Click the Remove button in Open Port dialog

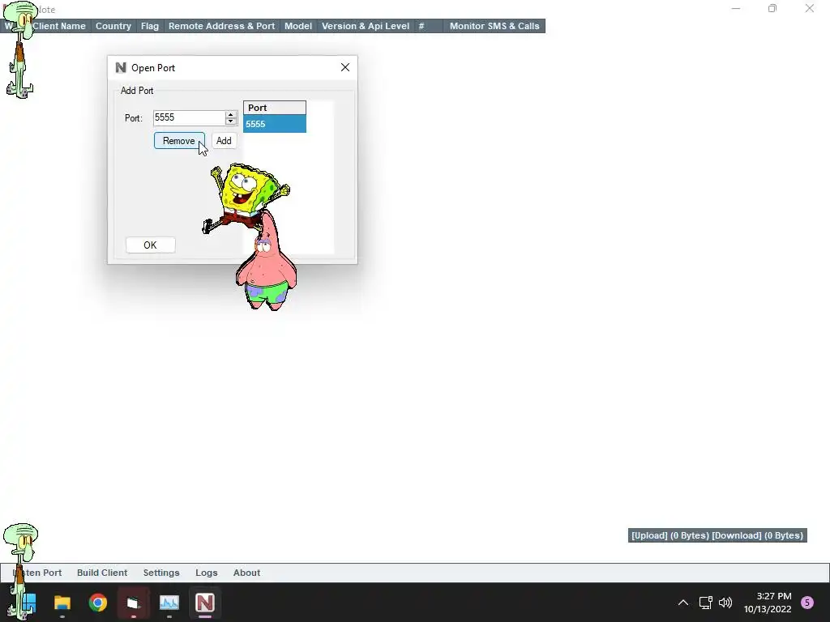[179, 141]
